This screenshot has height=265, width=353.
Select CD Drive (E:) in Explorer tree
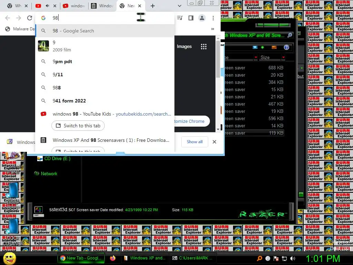tap(54, 159)
